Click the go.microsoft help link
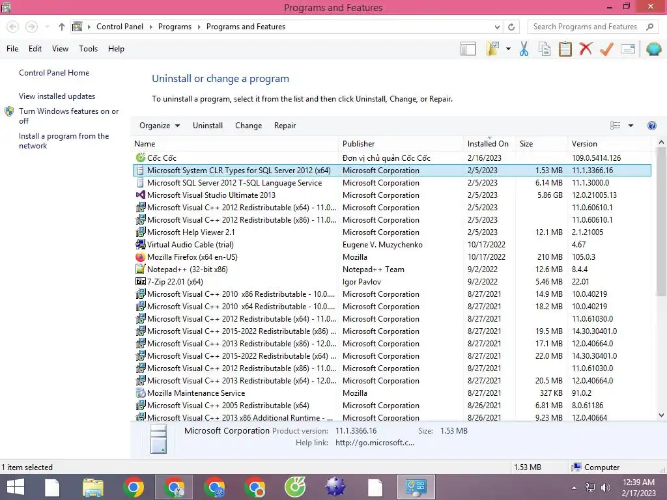 pos(375,443)
